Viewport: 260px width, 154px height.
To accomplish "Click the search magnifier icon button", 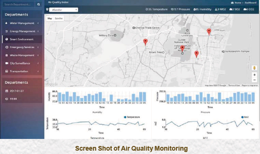I will point(39,4).
